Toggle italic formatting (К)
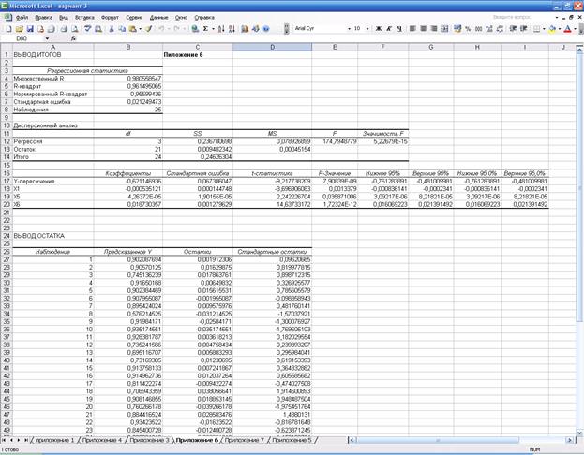Screen dimensions: 584x455 389,29
